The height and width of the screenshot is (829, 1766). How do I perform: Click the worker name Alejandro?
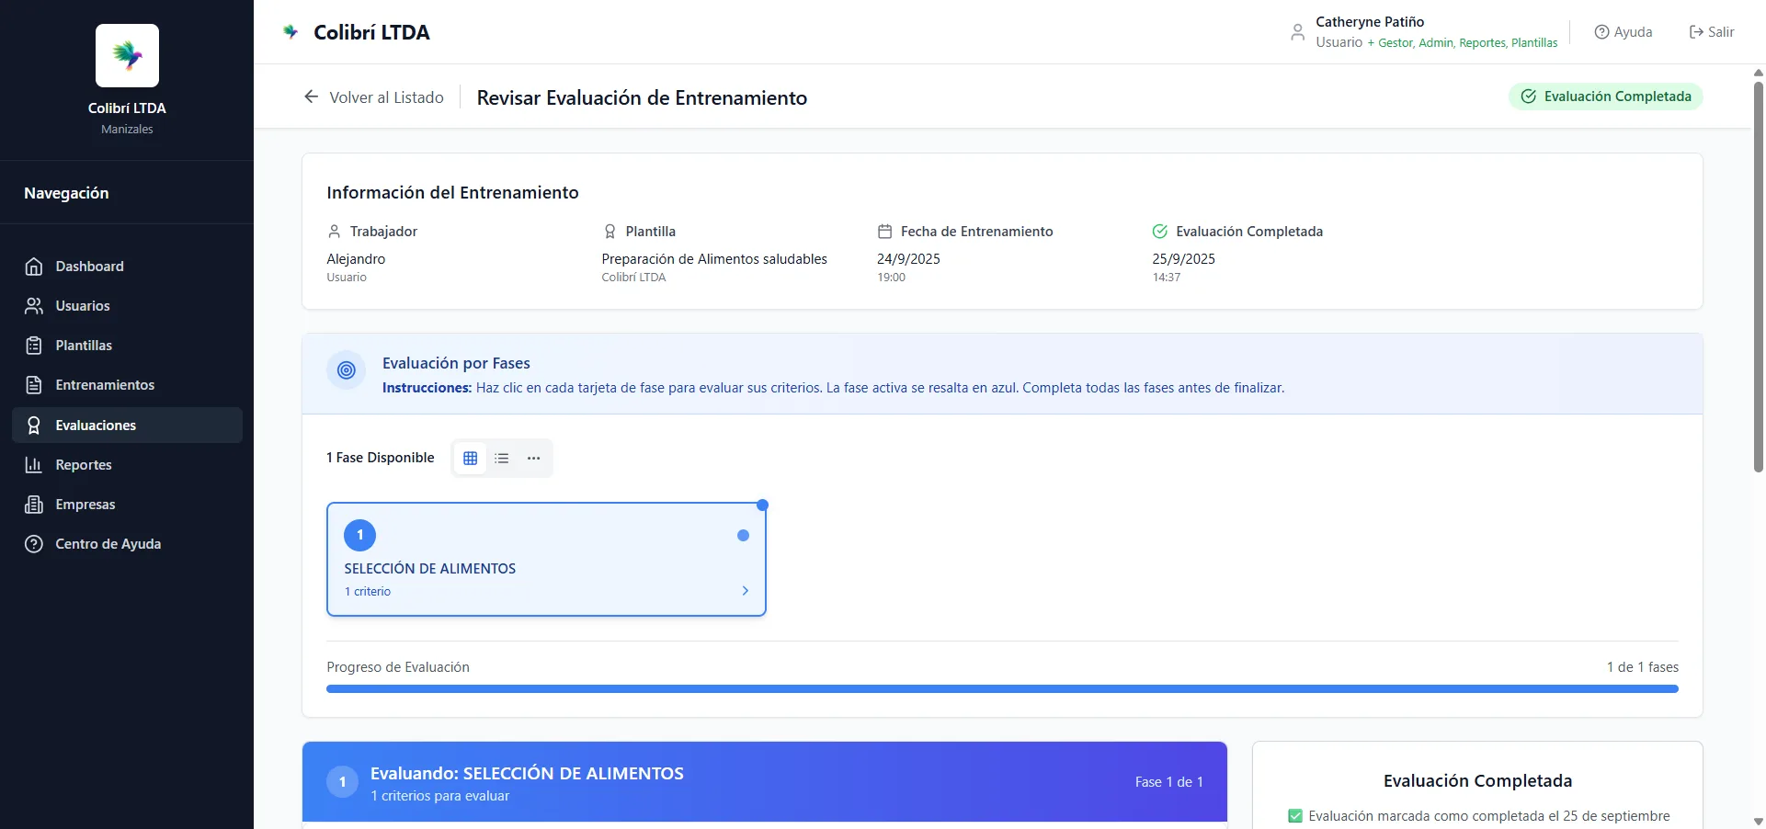tap(356, 259)
